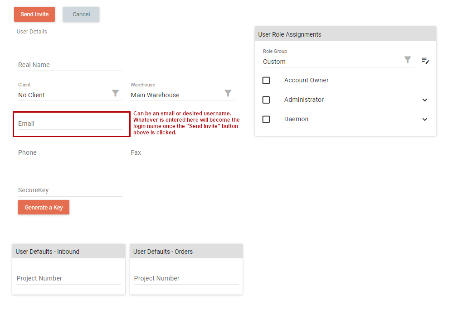
Task: Focus the Fax input field
Action: pyautogui.click(x=183, y=153)
